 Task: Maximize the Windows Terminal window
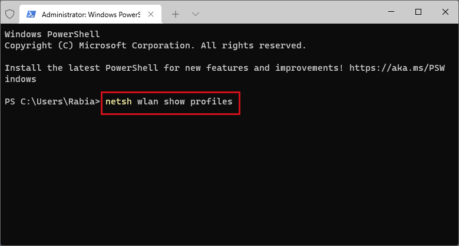418,12
